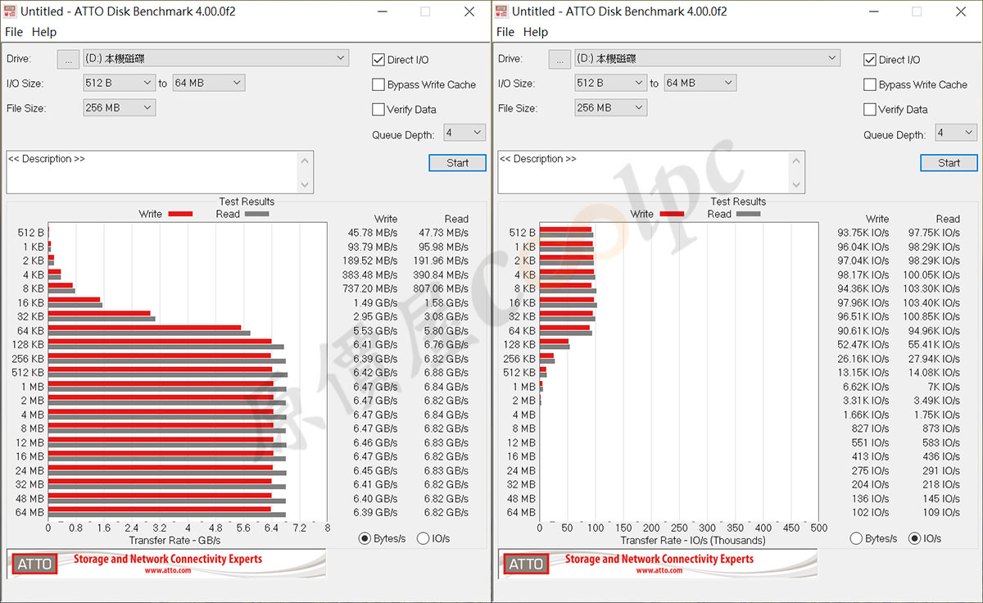Click 737.20 MB/s write result
This screenshot has height=603, width=983.
[369, 288]
